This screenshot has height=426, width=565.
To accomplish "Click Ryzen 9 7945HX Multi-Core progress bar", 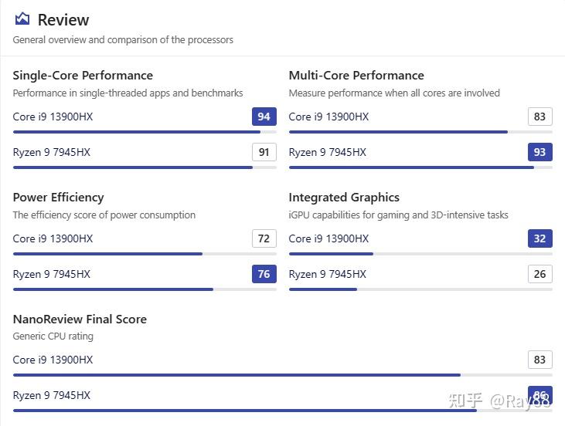I will 420,167.
